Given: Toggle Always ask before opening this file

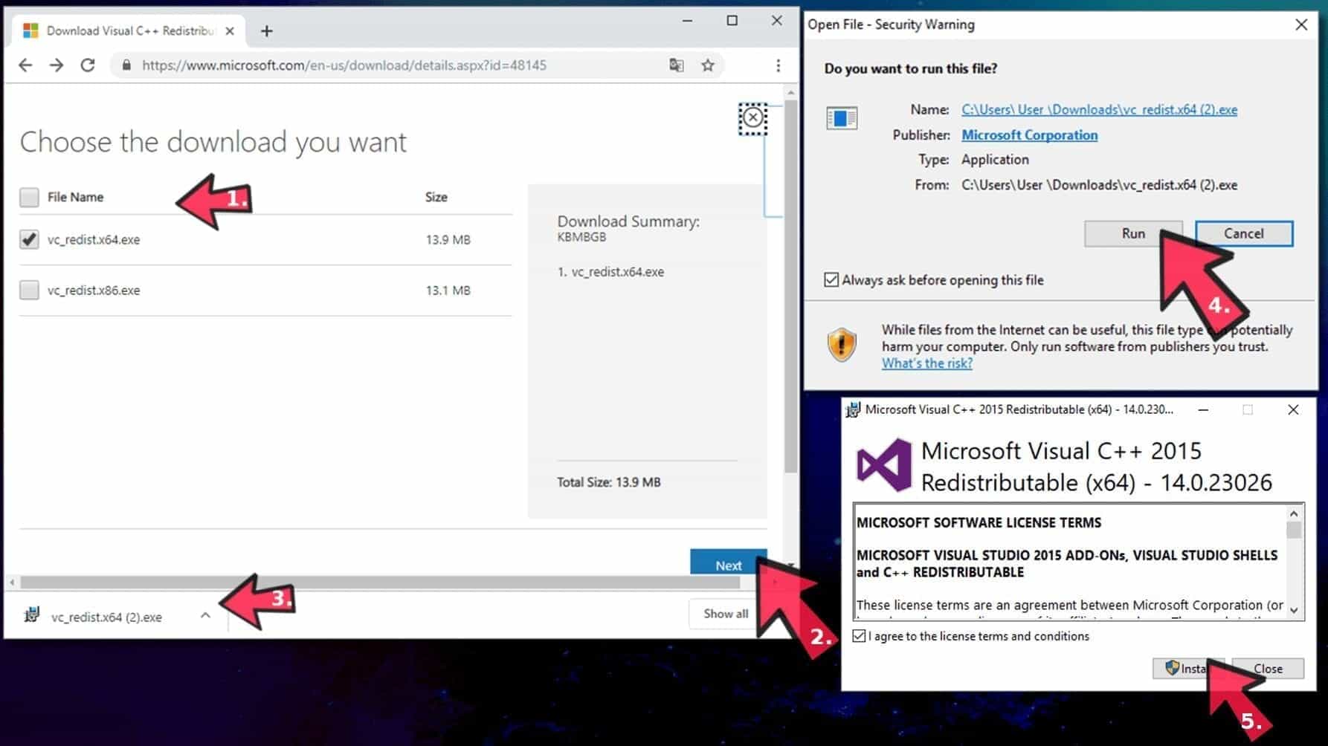Looking at the screenshot, I should coord(831,280).
